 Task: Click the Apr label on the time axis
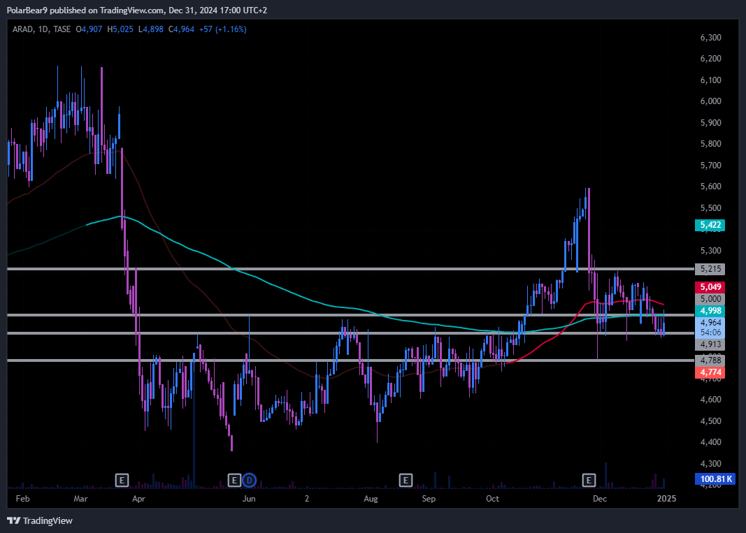coord(138,499)
